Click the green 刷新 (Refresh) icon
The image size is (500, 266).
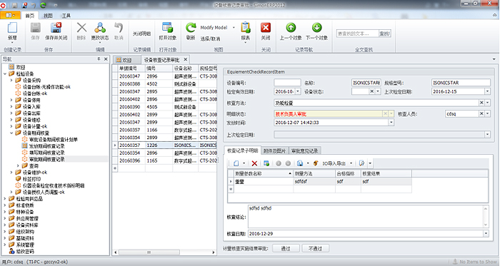pos(191,28)
